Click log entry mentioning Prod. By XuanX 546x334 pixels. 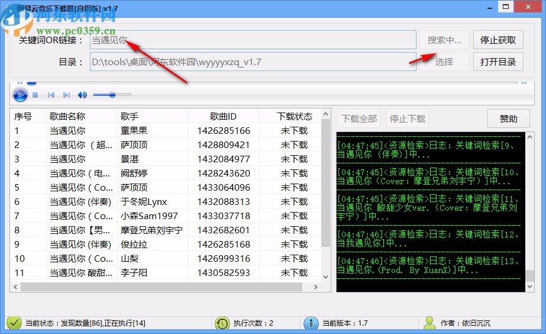click(428, 265)
